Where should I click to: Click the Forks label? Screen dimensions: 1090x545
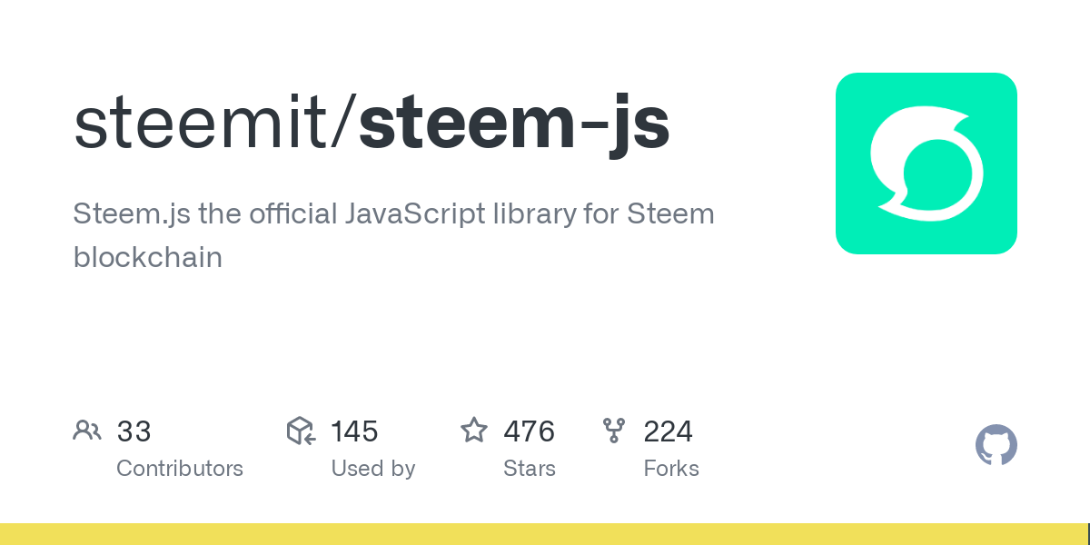(x=670, y=469)
